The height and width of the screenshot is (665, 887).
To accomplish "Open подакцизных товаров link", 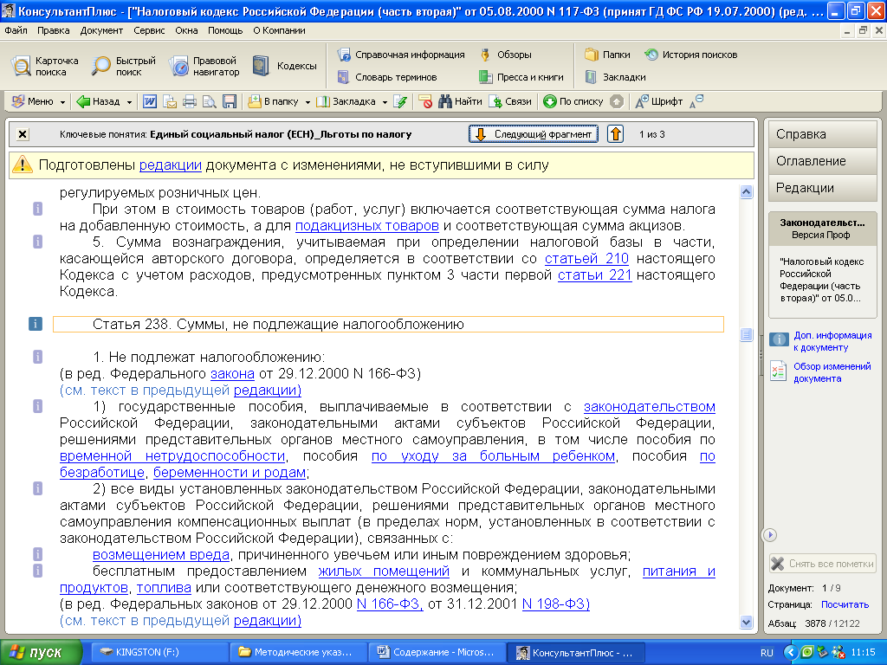I will [x=367, y=226].
